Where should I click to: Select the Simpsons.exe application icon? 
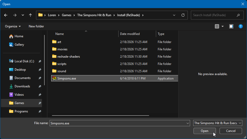[x=54, y=78]
